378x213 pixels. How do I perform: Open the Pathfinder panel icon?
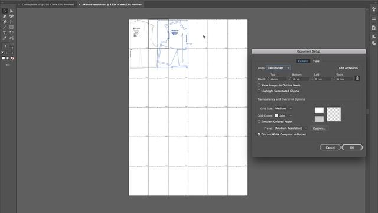374,43
